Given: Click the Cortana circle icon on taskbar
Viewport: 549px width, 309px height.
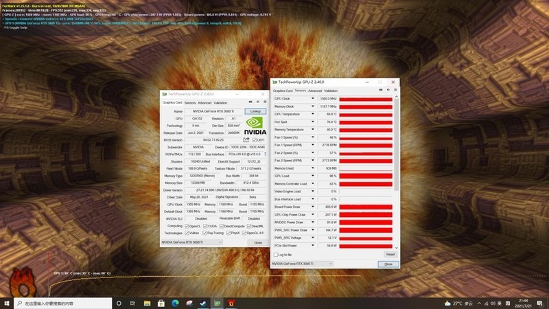Looking at the screenshot, I should pyautogui.click(x=119, y=303).
